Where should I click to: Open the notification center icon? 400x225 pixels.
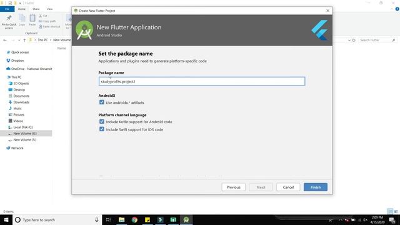pyautogui.click(x=392, y=219)
